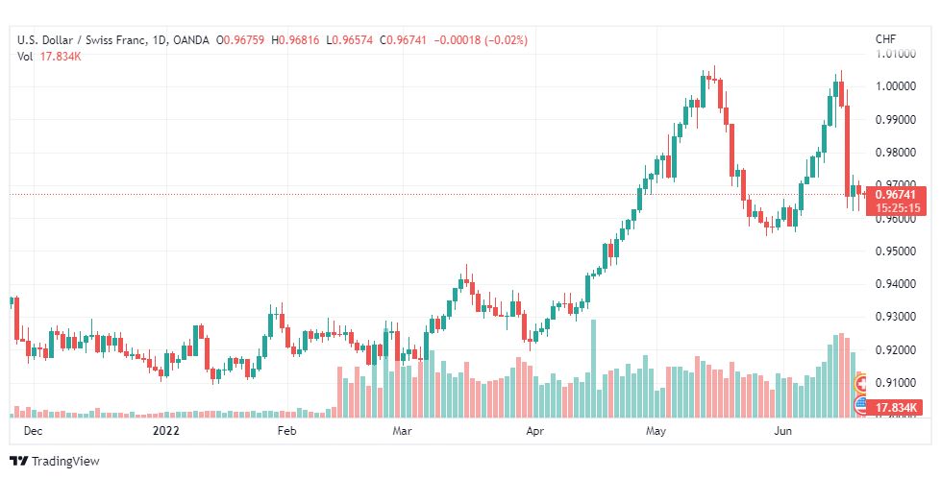Click the TradingView logo icon

(x=19, y=462)
